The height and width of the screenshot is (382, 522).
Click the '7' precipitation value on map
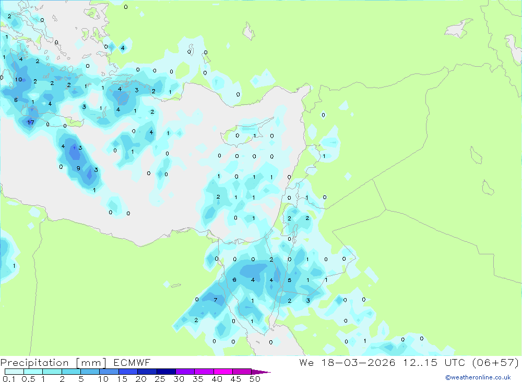pyautogui.click(x=216, y=300)
